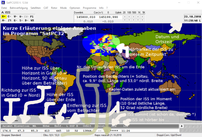Image resolution: width=202 pixels, height=137 pixels.
Task: Toggle the W- switch
Action: (x=16, y=16)
